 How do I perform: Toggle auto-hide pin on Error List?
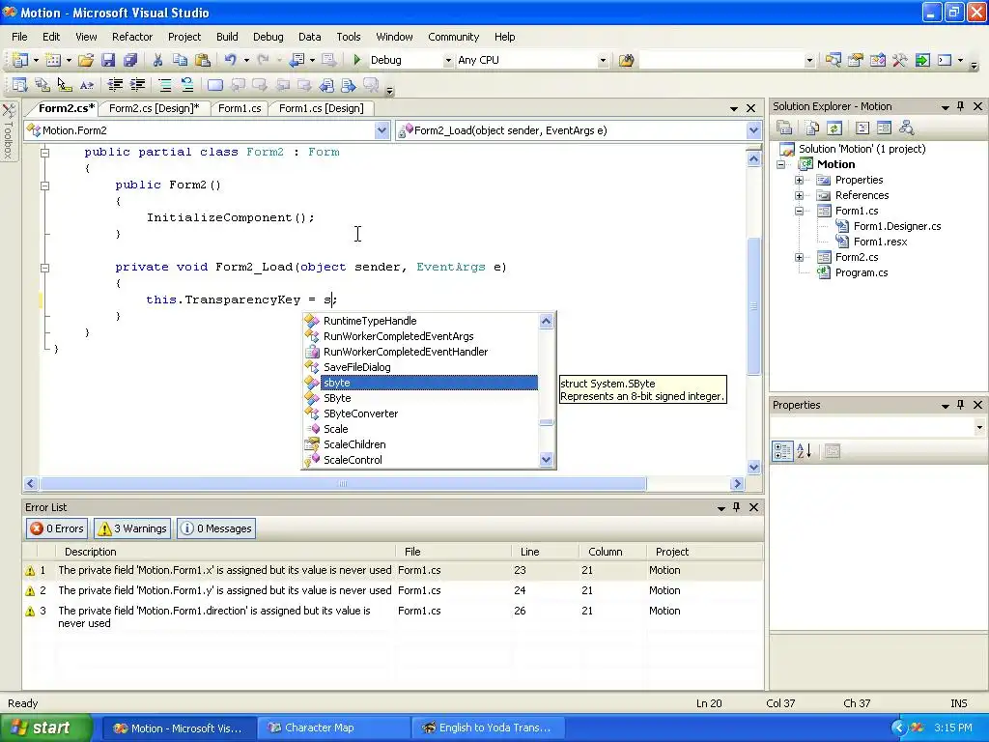[736, 507]
